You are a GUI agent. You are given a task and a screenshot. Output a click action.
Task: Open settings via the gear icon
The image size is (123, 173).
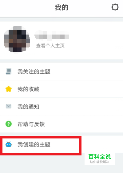(115, 7)
